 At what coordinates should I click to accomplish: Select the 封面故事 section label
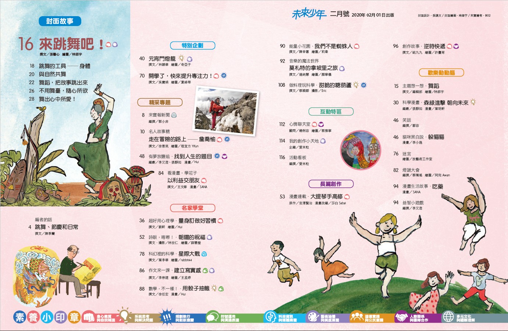point(60,21)
